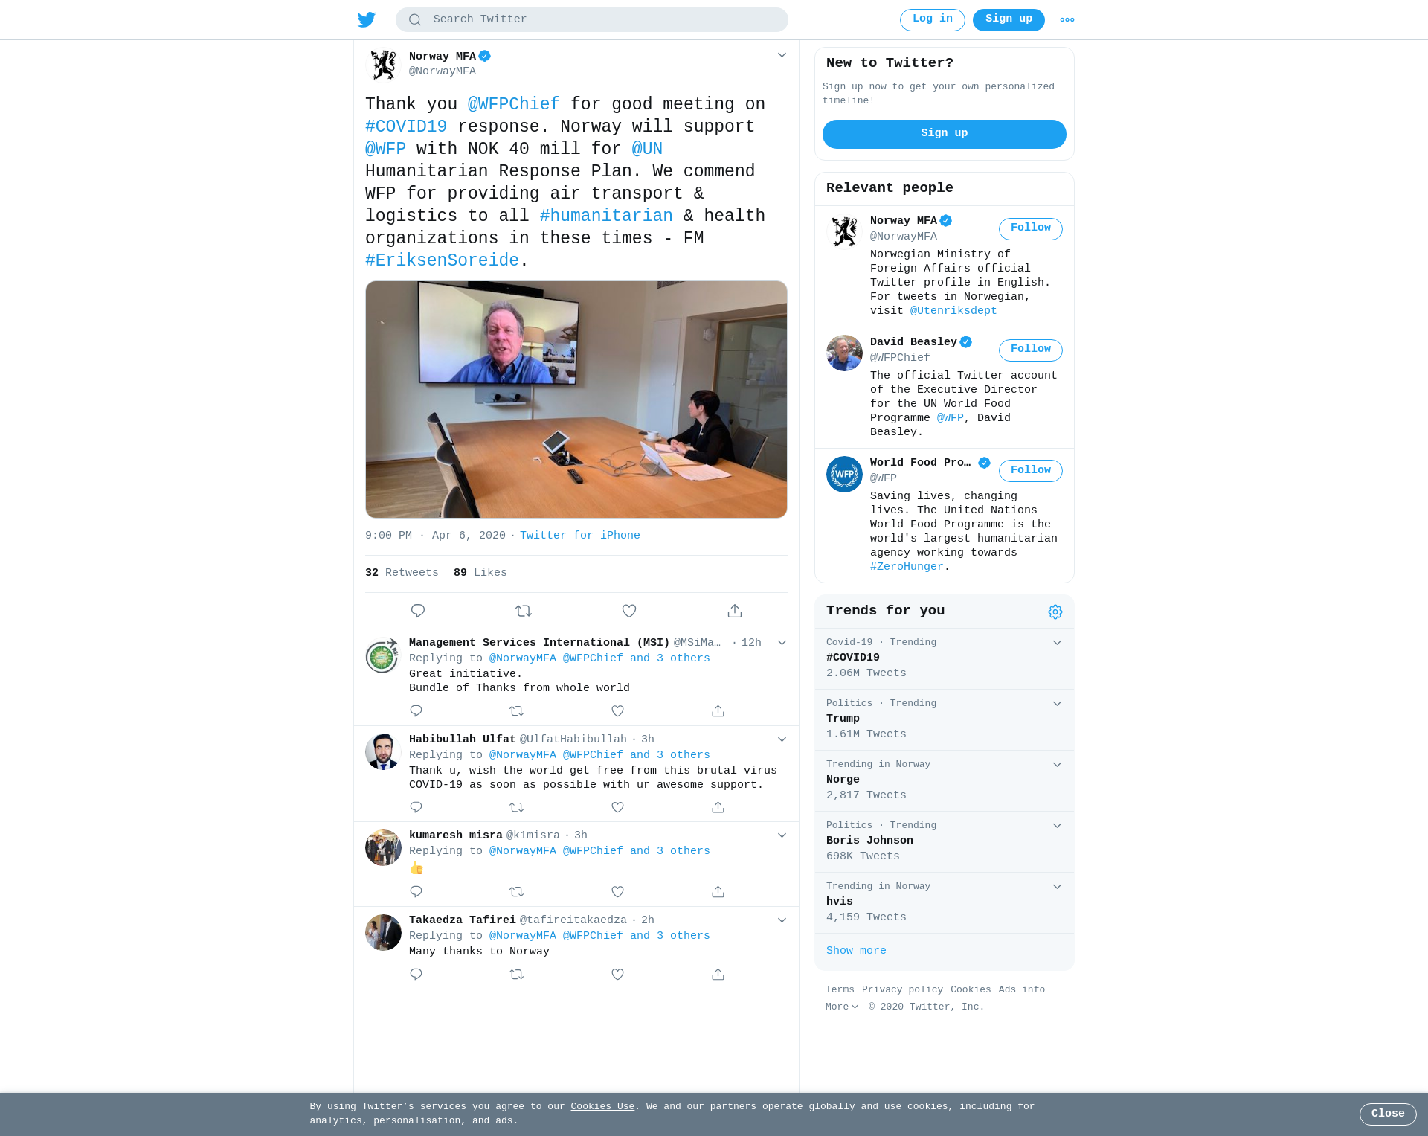Image resolution: width=1428 pixels, height=1136 pixels.
Task: Click the Search Twitter field
Action: (x=591, y=20)
